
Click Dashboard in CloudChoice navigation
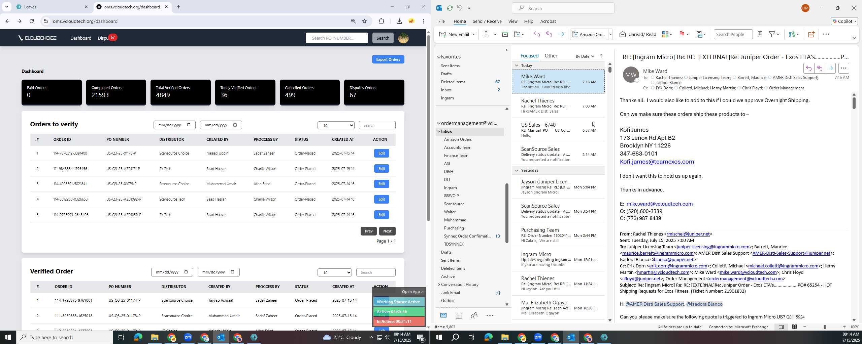[x=81, y=38]
